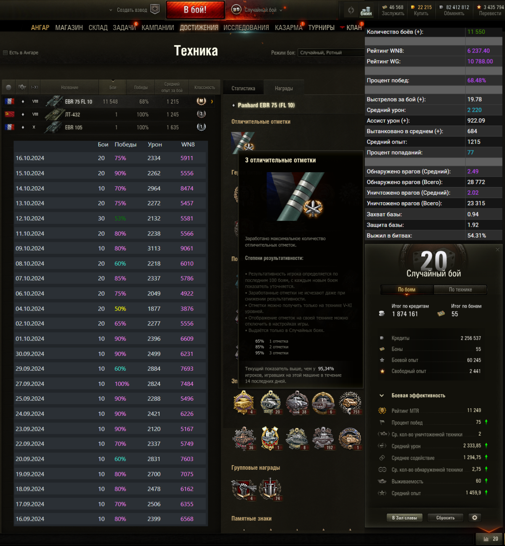Click the Сбросить button
This screenshot has height=546, width=505.
coord(445,518)
